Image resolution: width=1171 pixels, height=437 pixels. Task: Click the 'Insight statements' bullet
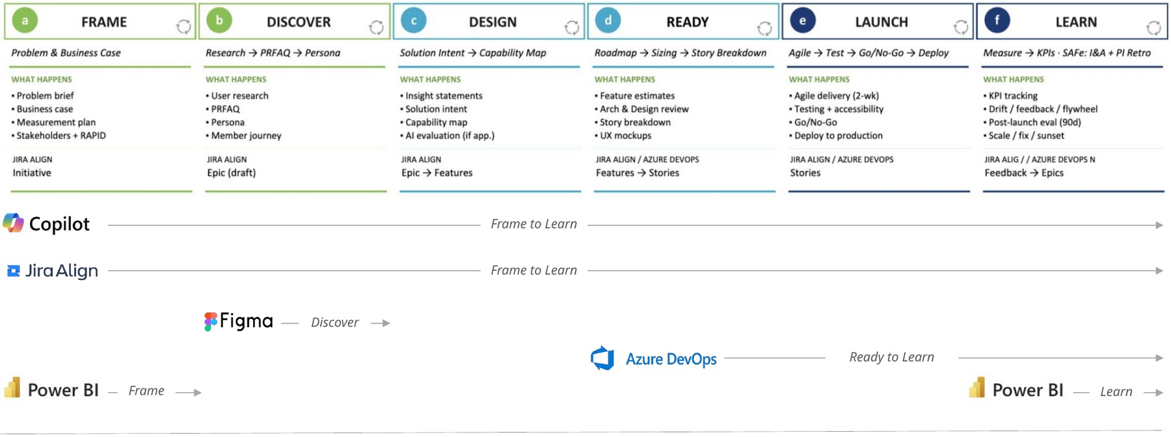click(x=441, y=95)
